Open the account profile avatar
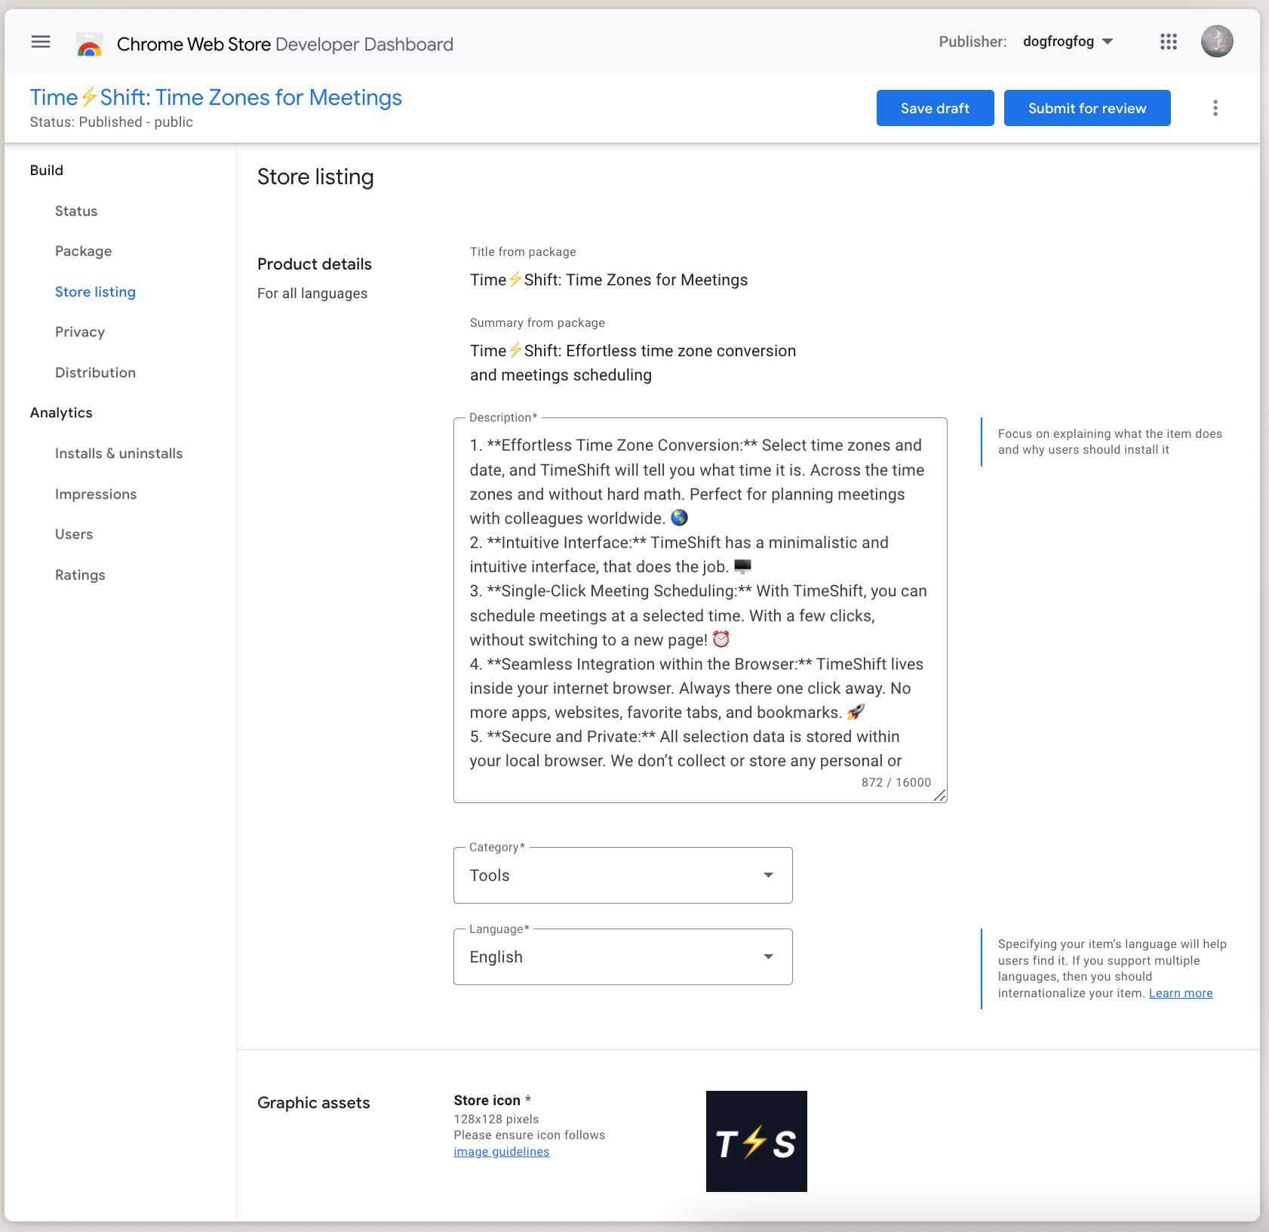 click(1217, 42)
